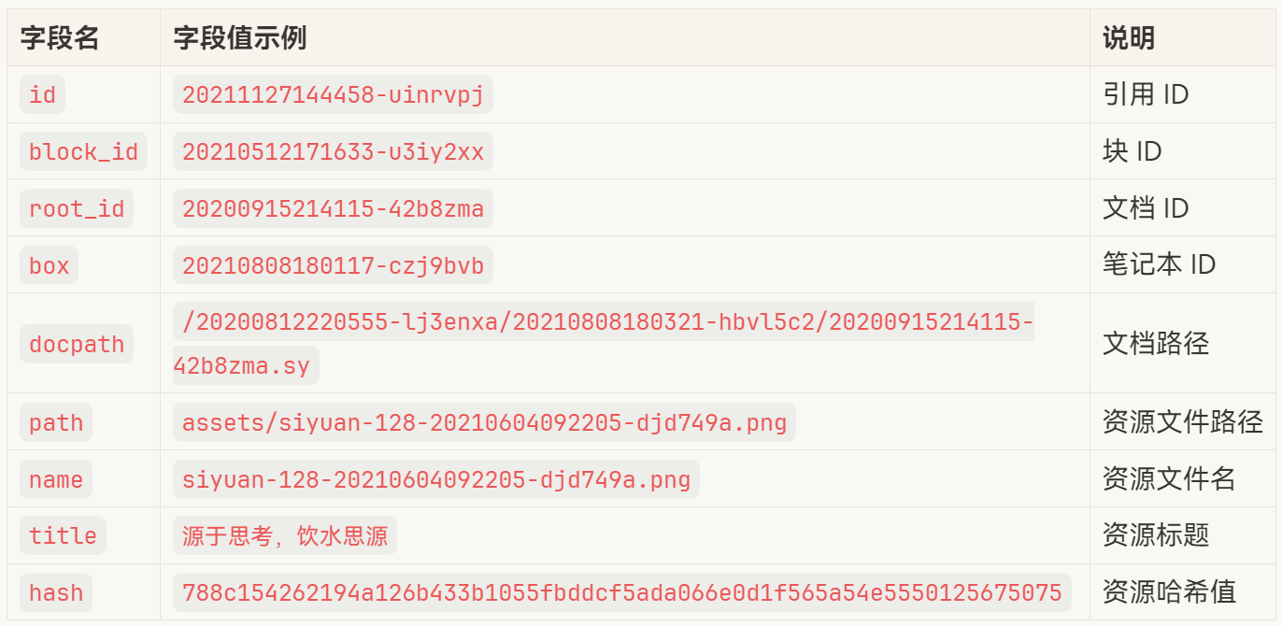Viewport: 1282px width, 626px height.
Task: Click example value 20210808180117-czj9bvb
Action: point(333,265)
